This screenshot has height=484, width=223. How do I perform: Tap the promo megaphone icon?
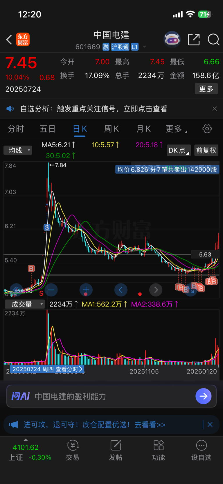click(13, 425)
